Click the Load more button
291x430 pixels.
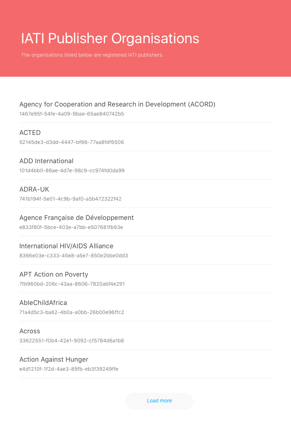(x=159, y=401)
